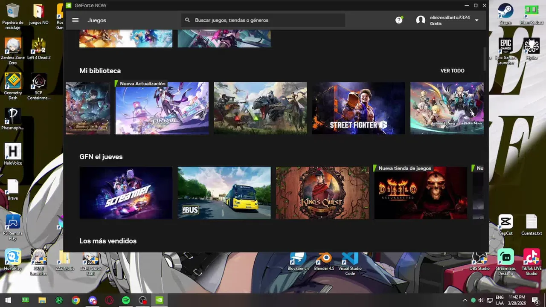
Task: Open File Explorer from taskbar
Action: point(42,300)
